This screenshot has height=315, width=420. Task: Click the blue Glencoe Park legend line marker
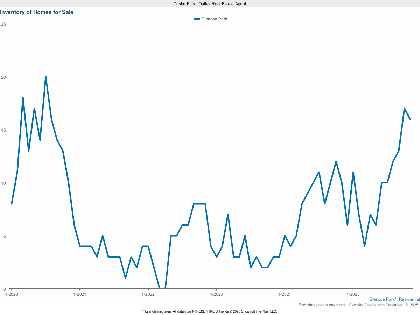pyautogui.click(x=197, y=19)
